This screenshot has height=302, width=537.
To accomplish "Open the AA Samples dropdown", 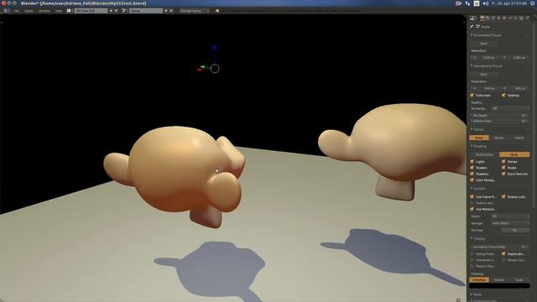I will [510, 108].
